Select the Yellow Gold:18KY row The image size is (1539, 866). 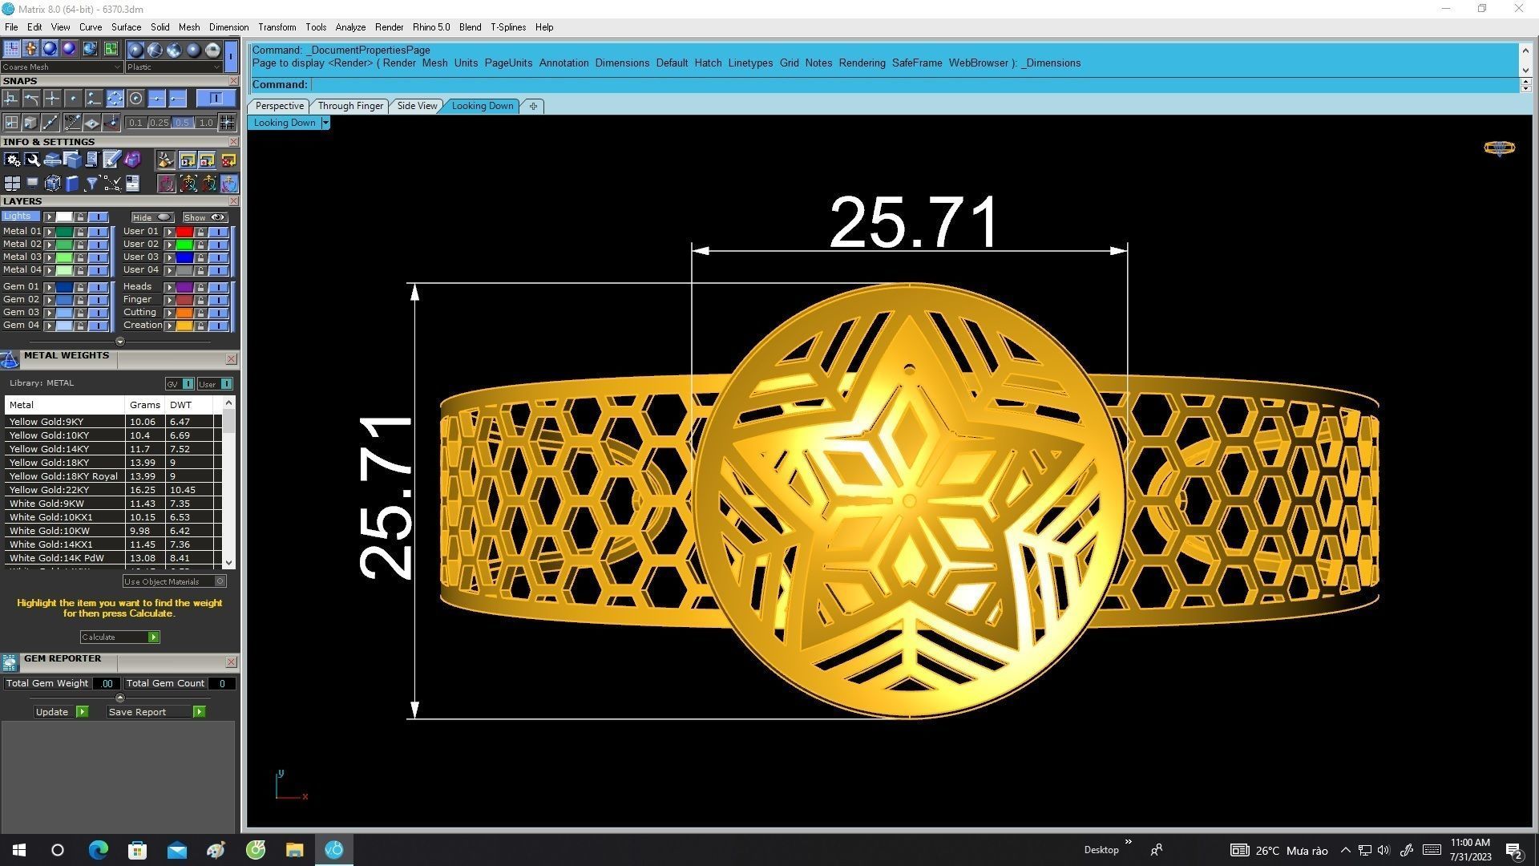[112, 463]
